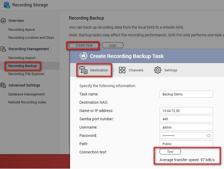Click the backup task clock icon in dialog header
This screenshot has height=169, width=224.
point(83,56)
